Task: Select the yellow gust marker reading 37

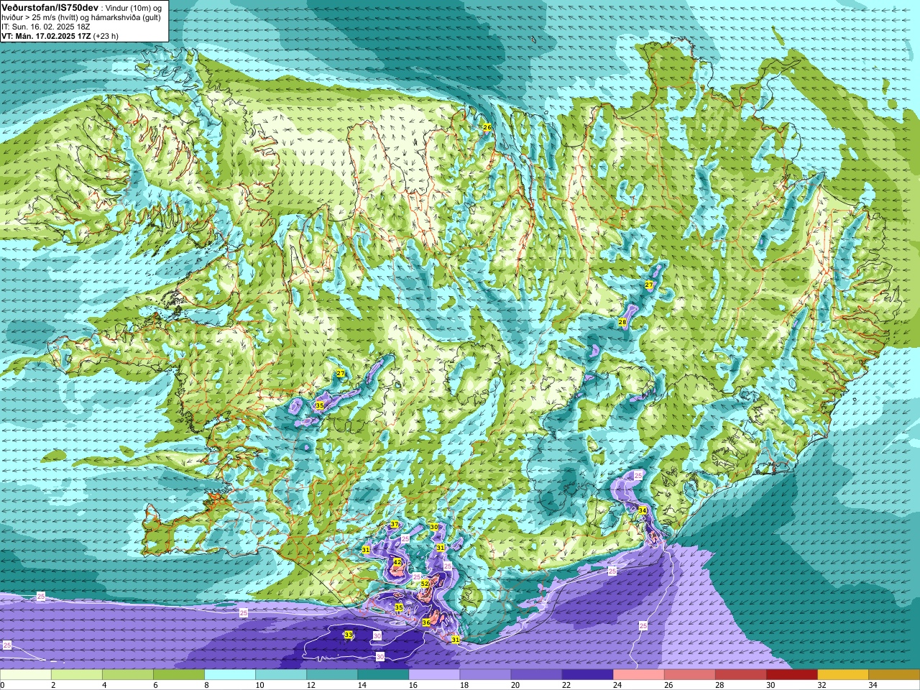Action: click(x=394, y=525)
